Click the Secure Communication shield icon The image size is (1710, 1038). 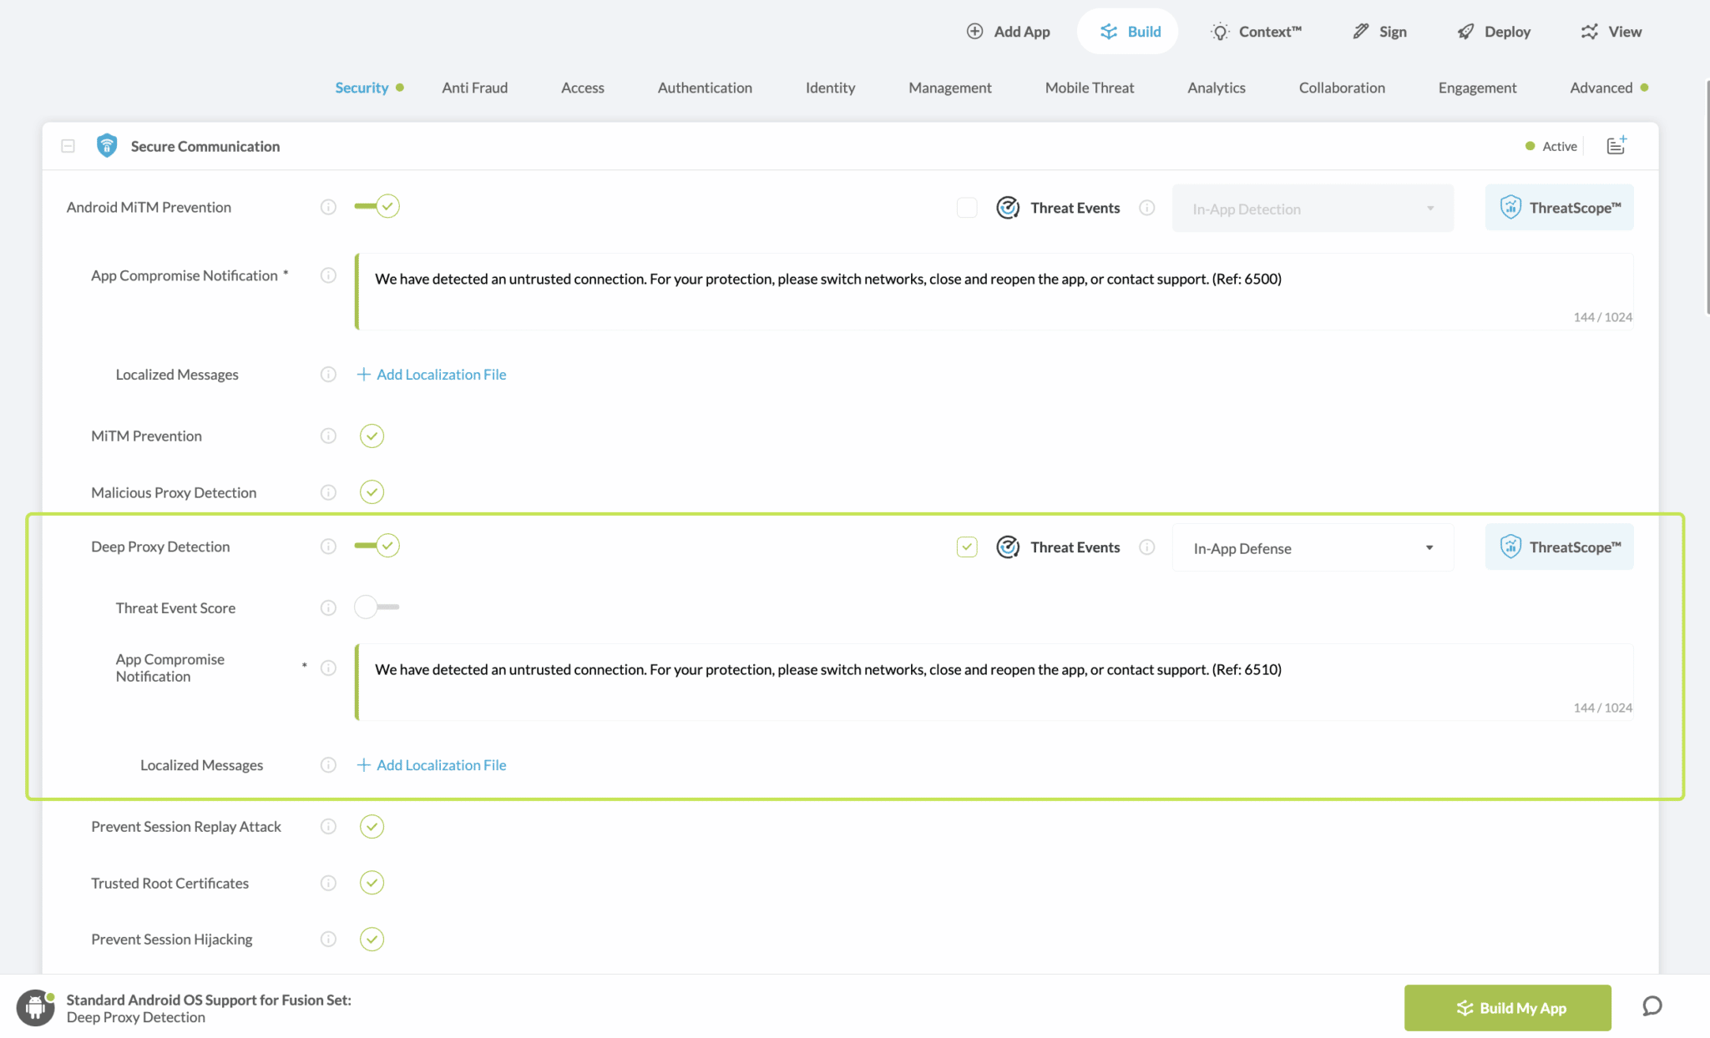[107, 146]
